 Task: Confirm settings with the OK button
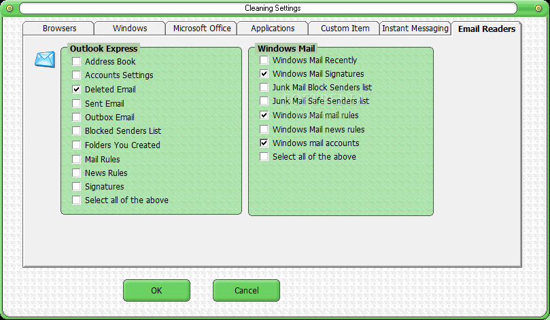pyautogui.click(x=156, y=290)
